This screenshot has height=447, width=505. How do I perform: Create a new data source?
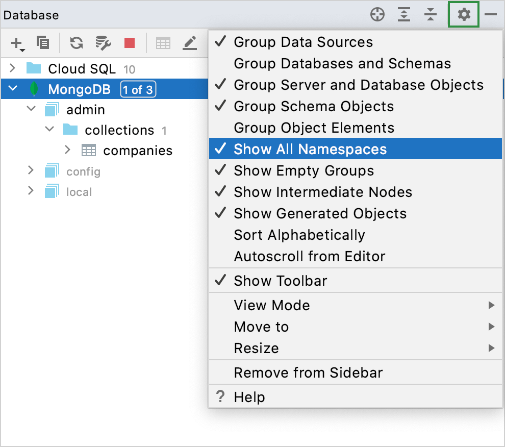click(x=15, y=43)
